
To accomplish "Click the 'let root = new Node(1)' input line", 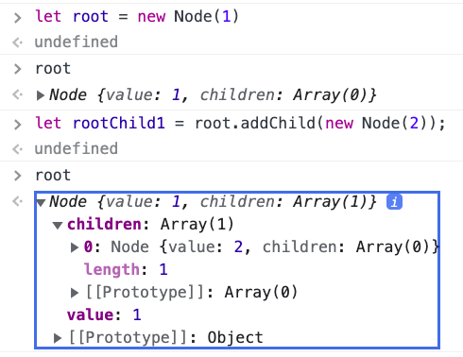I will coord(137,16).
